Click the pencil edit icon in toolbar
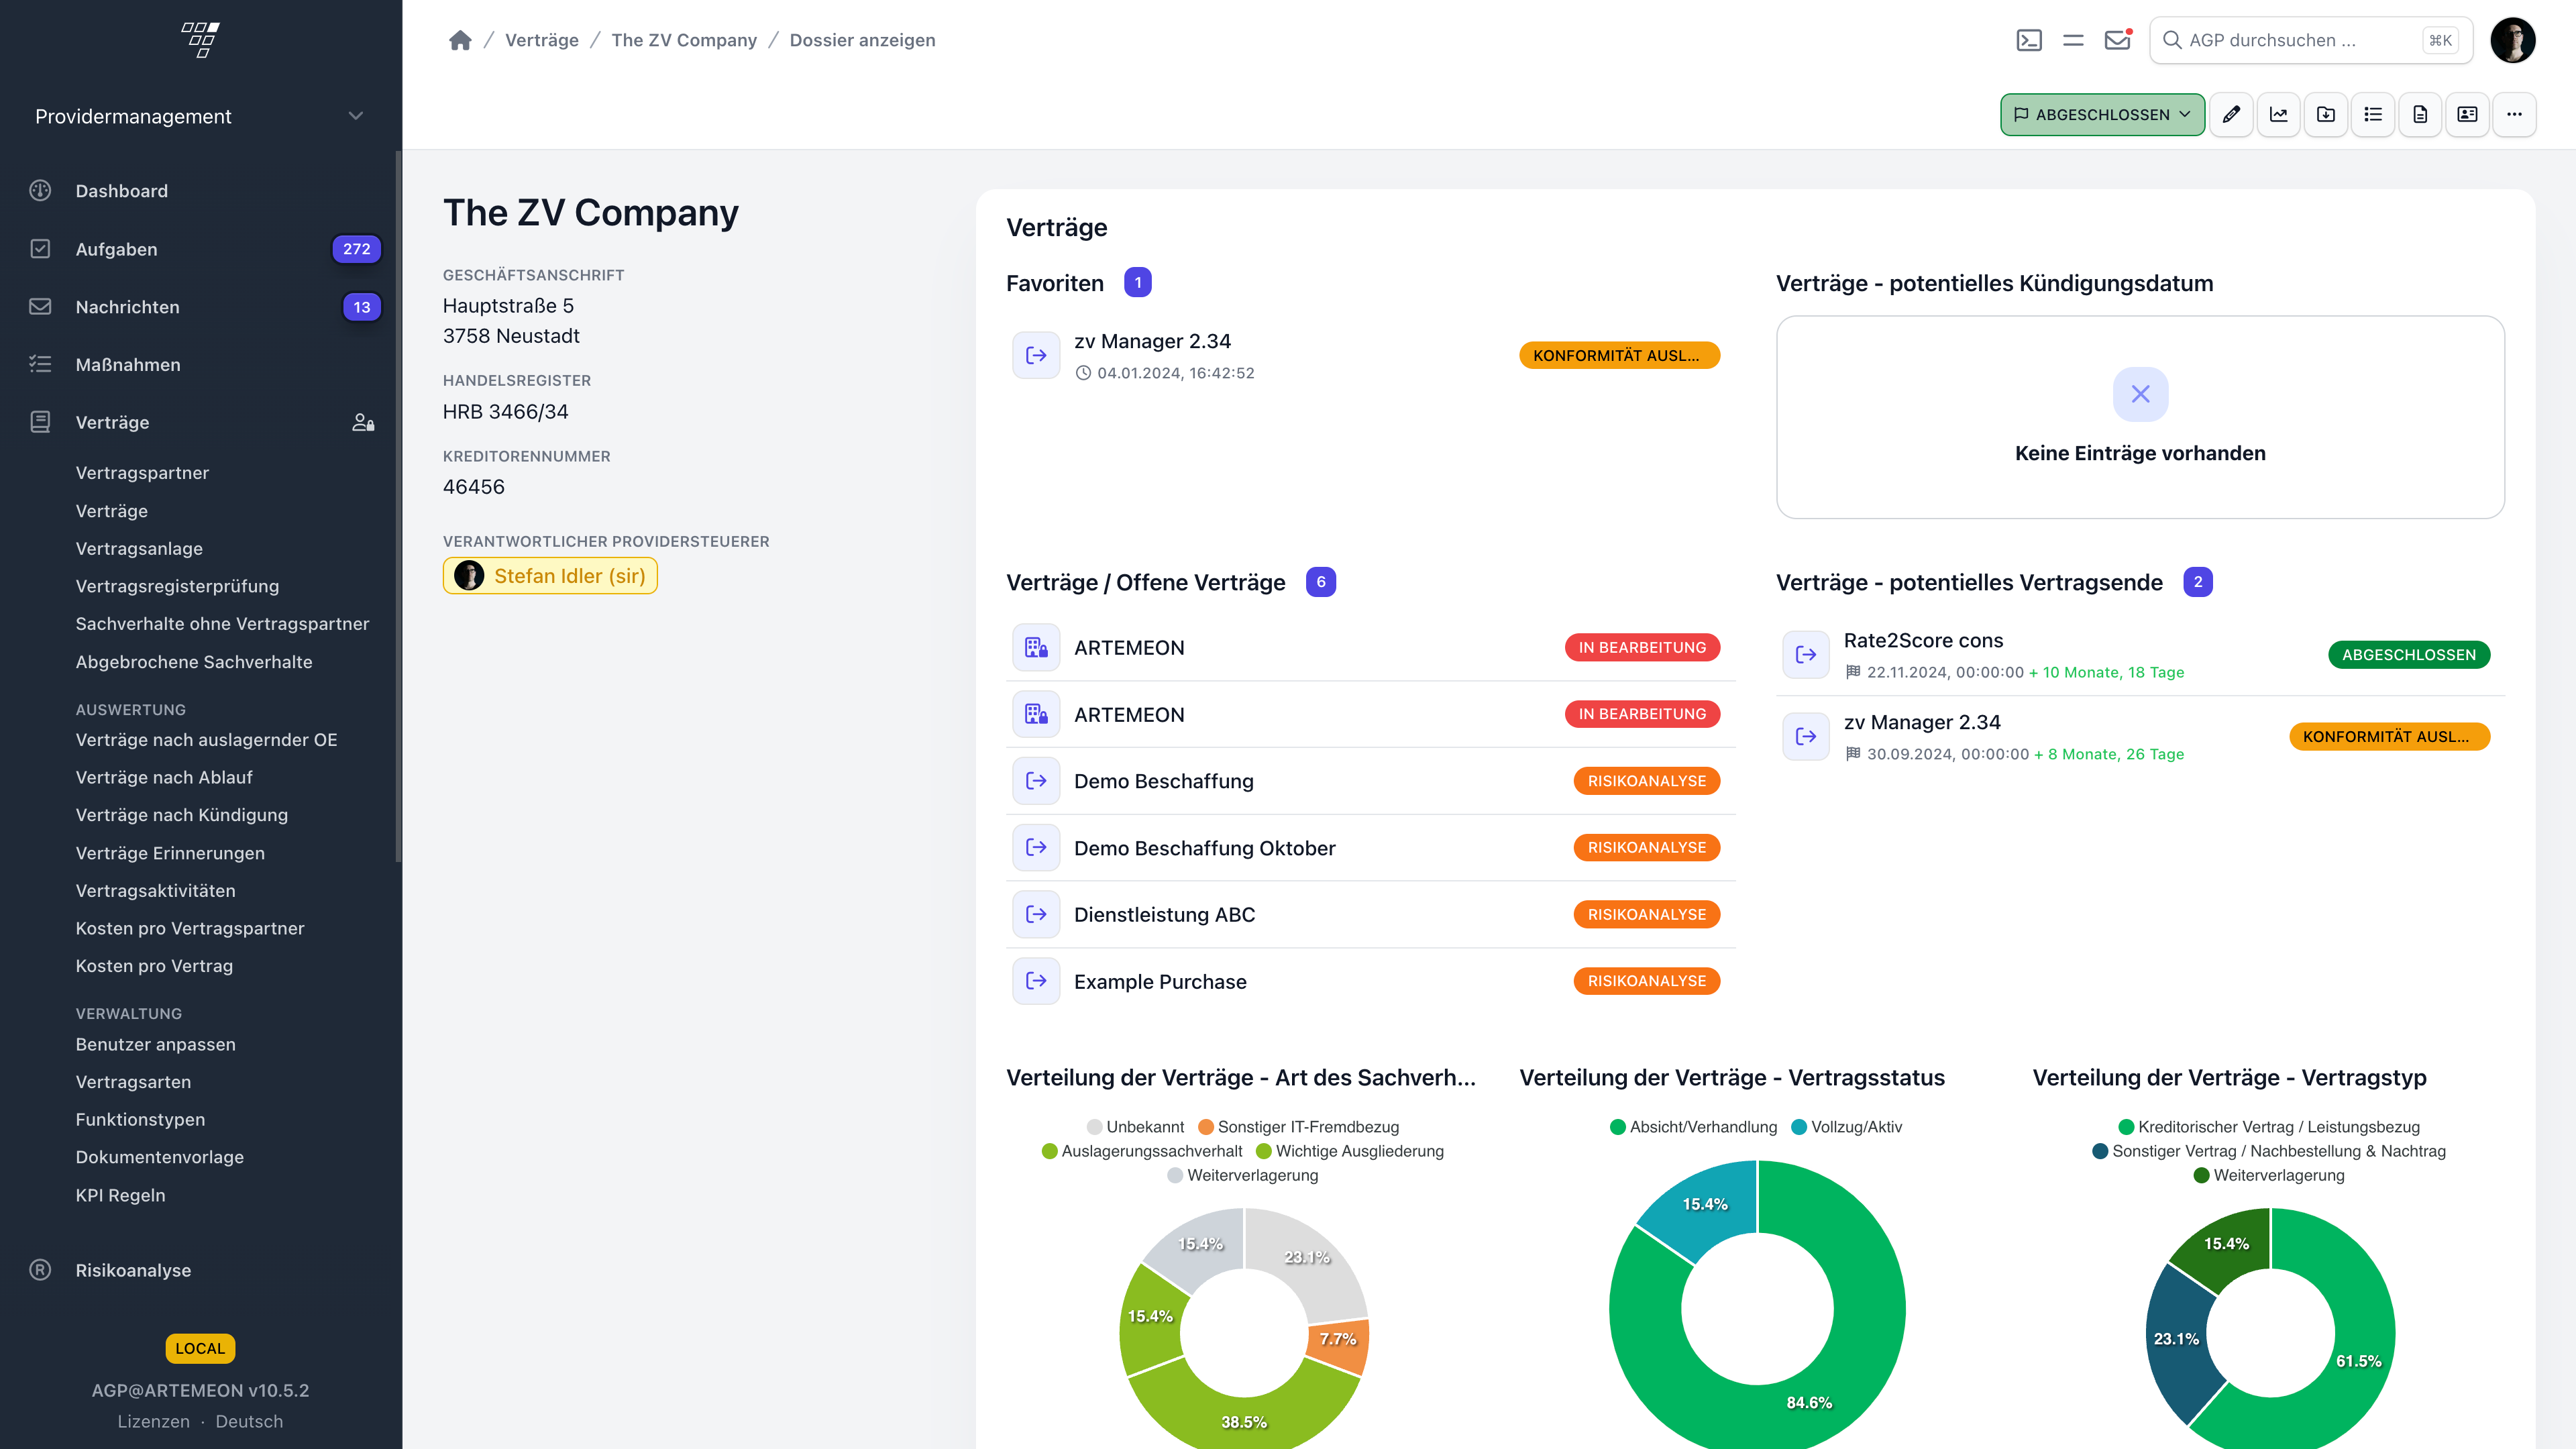This screenshot has height=1449, width=2576. [x=2231, y=114]
